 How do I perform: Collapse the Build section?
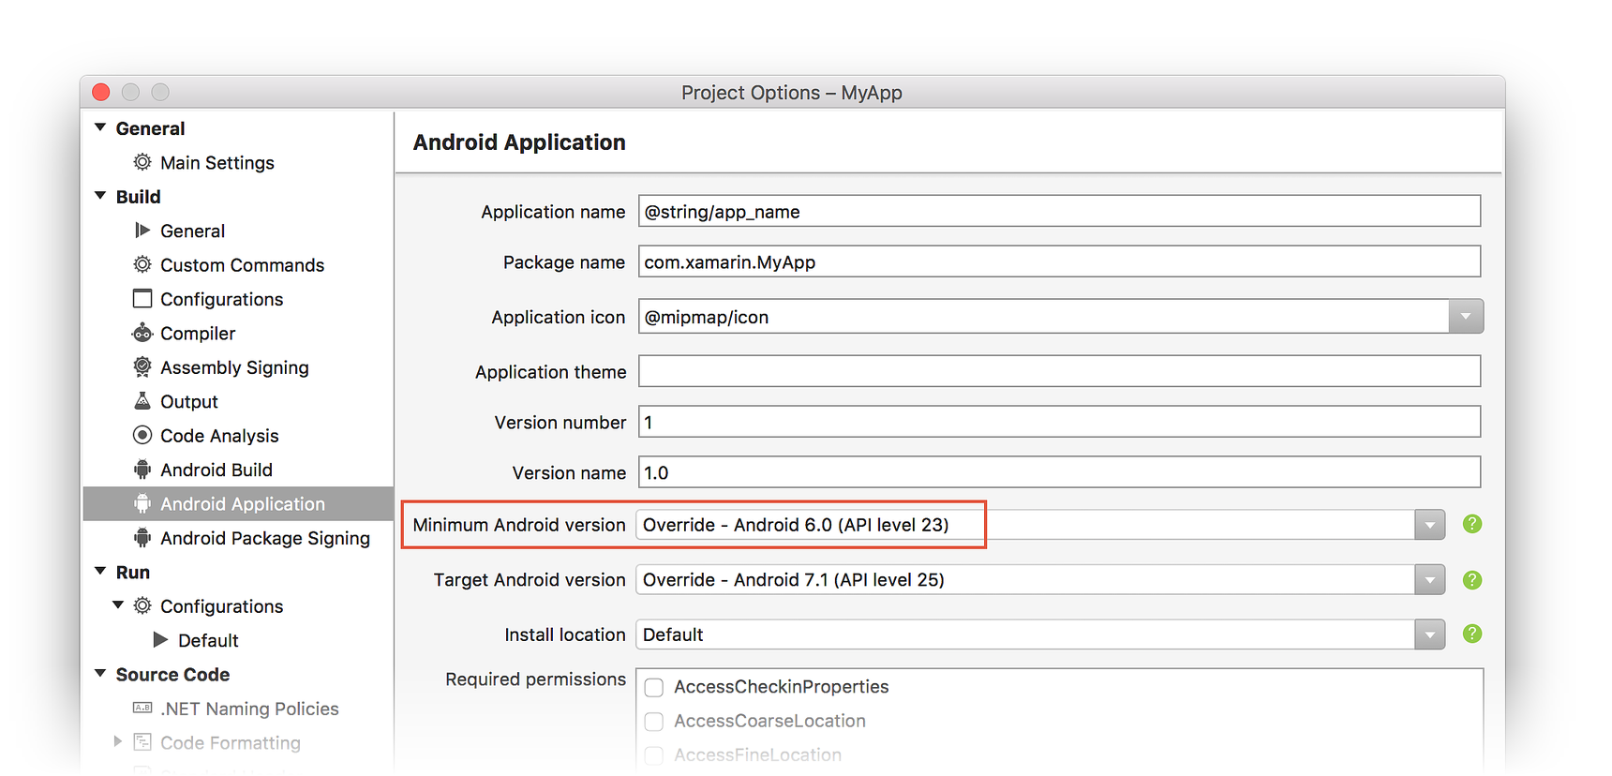100,196
